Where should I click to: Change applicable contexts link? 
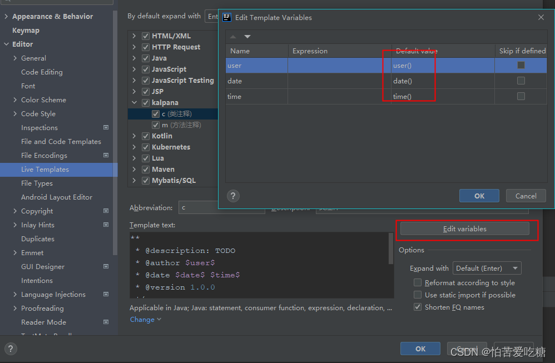(146, 320)
